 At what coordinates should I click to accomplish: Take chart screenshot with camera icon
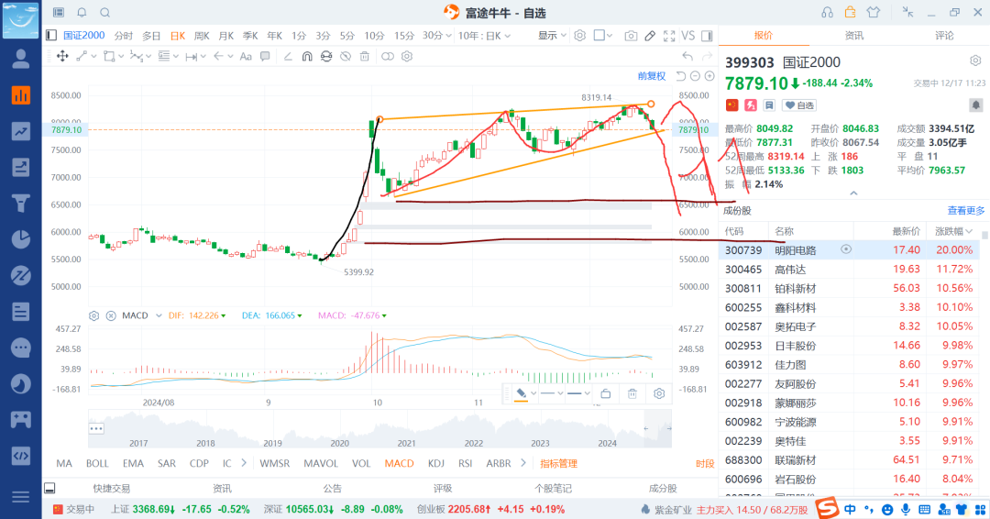coord(631,36)
